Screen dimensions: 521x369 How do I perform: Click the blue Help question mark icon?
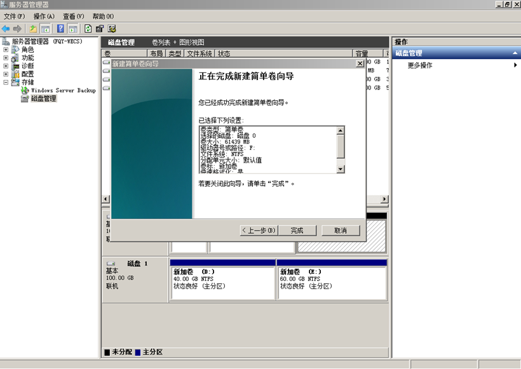coord(60,29)
